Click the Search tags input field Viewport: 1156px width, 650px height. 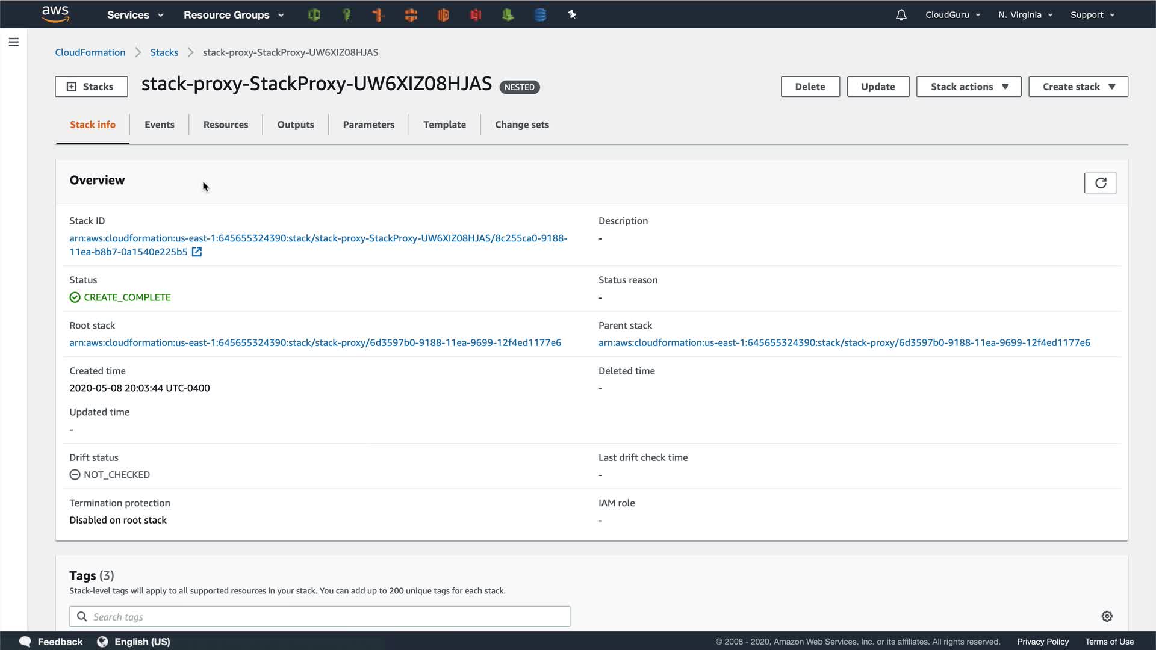(319, 616)
